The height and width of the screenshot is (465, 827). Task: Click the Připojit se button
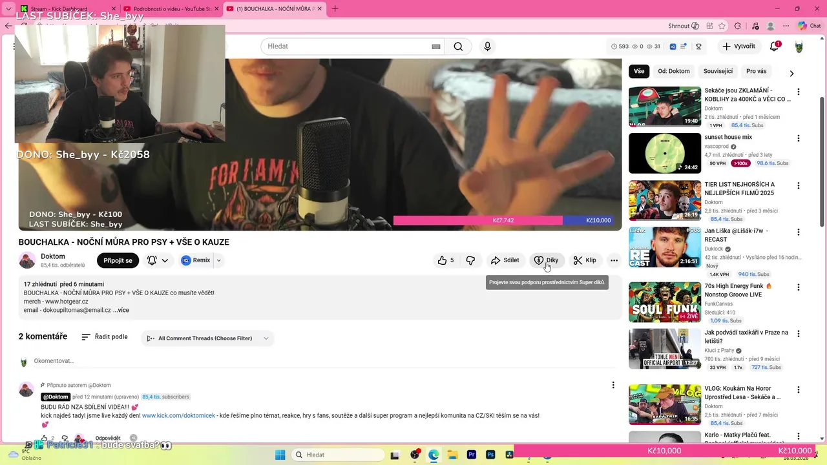point(118,260)
